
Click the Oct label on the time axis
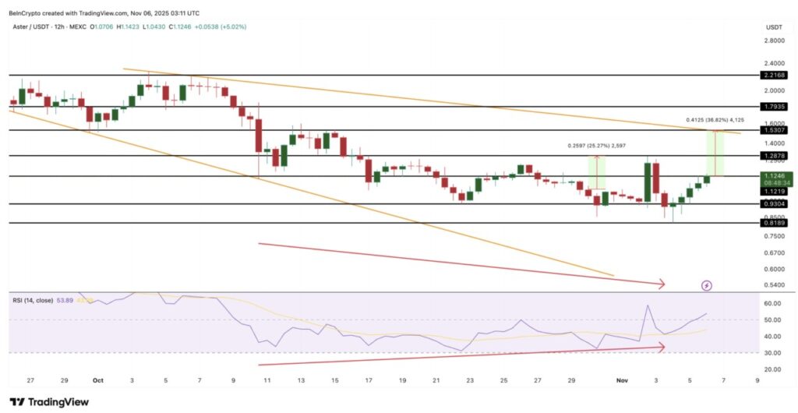(x=98, y=380)
